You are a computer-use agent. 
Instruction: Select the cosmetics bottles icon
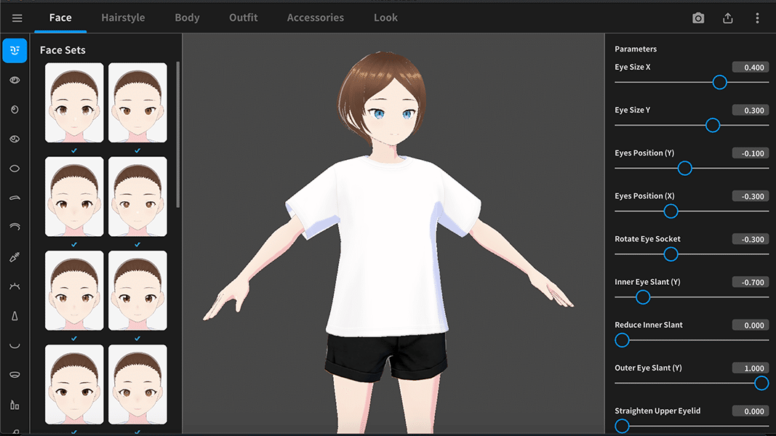tap(15, 405)
